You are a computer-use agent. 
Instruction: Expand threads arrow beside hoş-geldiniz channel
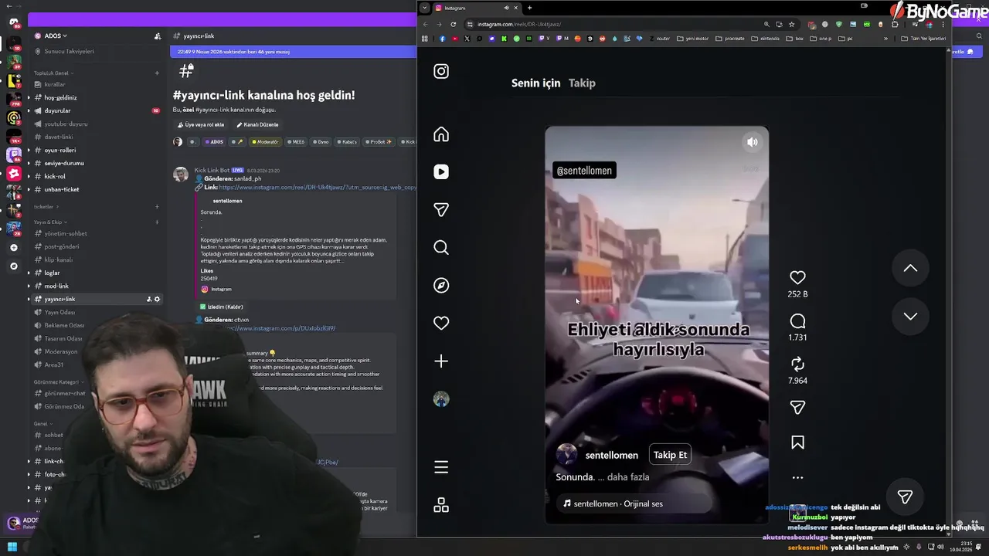(x=29, y=98)
